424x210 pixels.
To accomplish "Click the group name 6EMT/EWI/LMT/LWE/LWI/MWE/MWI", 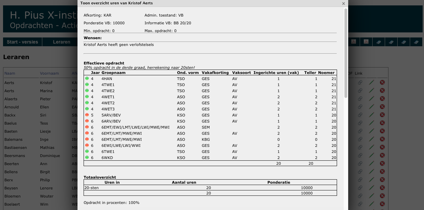I will pos(135,127).
